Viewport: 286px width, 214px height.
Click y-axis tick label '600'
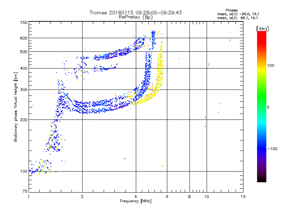click(24, 38)
